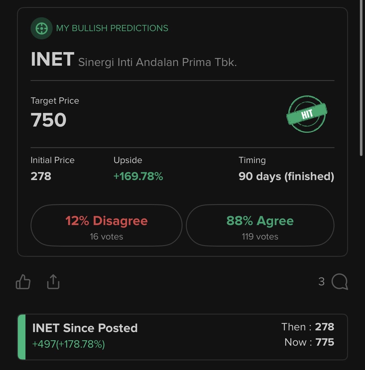Open the INET ticker symbol heading
This screenshot has height=370, width=365.
[52, 59]
